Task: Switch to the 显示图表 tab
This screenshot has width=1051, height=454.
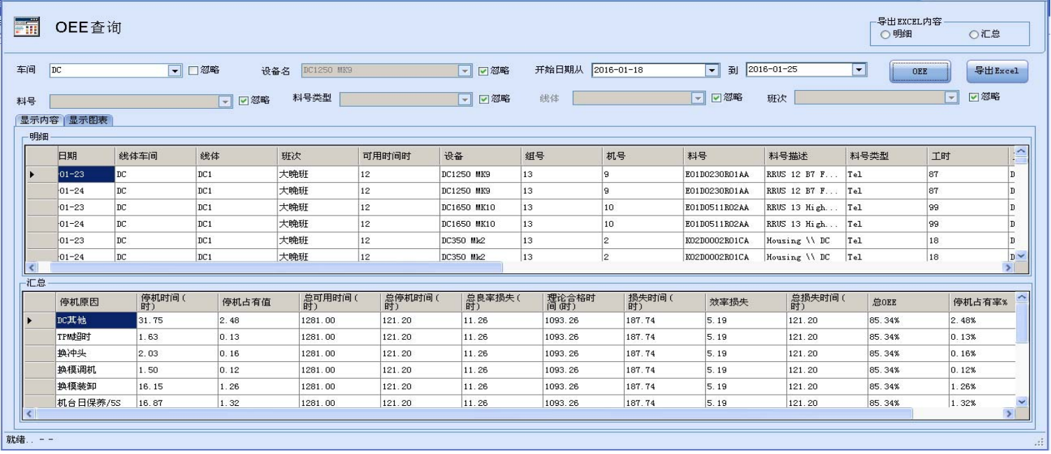Action: 89,119
